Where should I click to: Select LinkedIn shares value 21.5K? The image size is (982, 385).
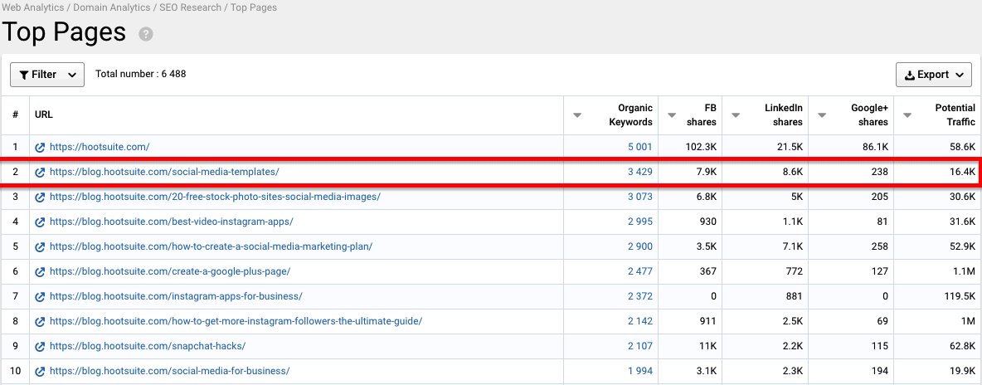(790, 148)
